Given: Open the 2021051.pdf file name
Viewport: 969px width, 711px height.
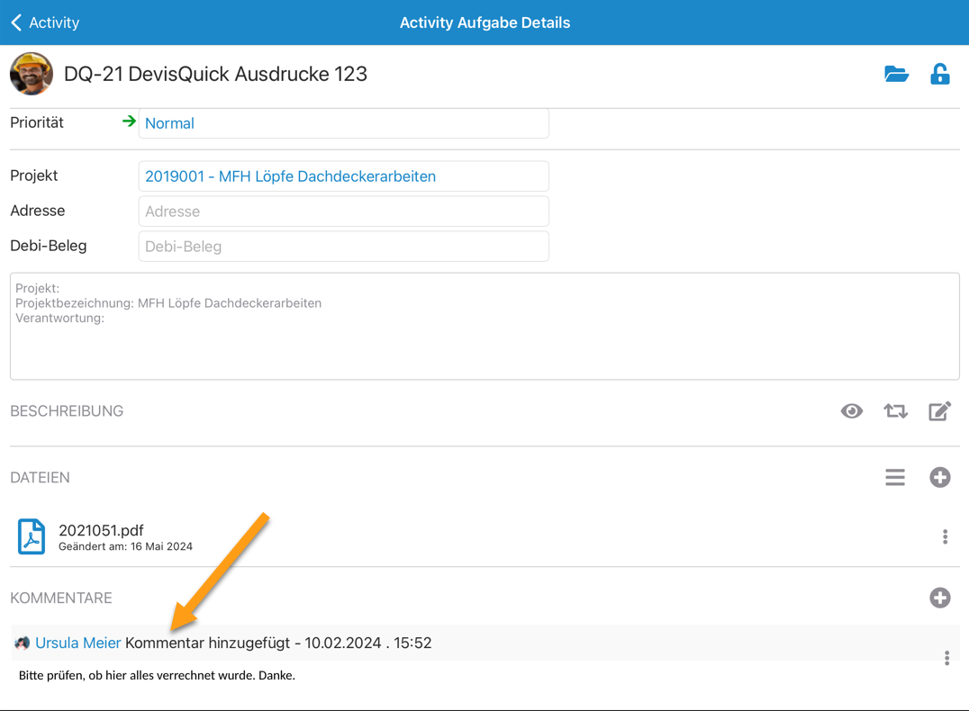Looking at the screenshot, I should pos(101,530).
